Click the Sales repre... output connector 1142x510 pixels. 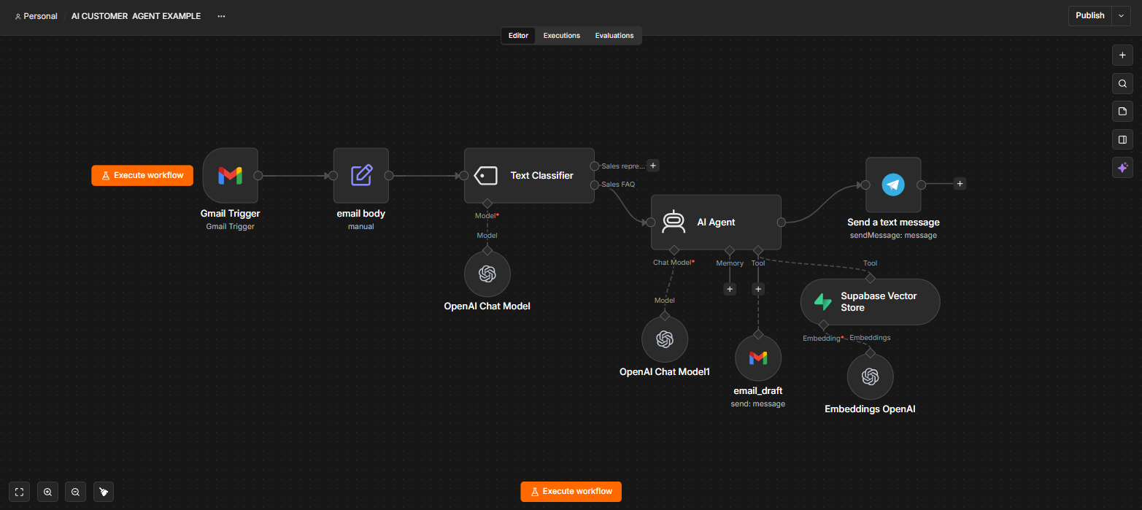(x=595, y=166)
